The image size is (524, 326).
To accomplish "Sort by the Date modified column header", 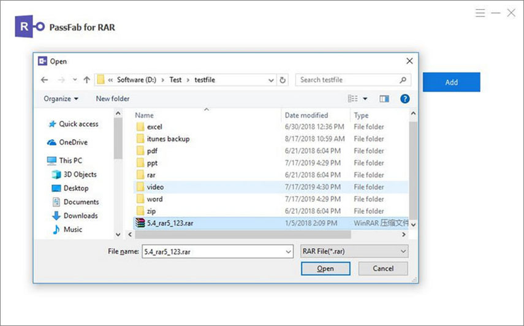I will point(306,115).
